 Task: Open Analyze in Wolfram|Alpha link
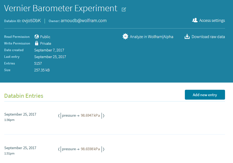click(x=151, y=37)
